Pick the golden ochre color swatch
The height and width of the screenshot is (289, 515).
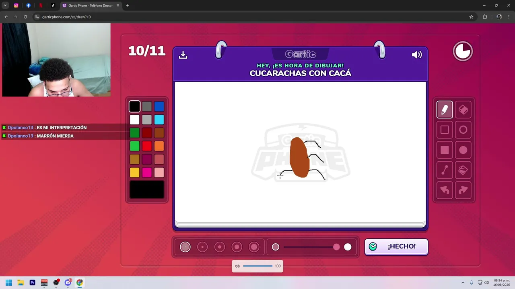pyautogui.click(x=135, y=159)
